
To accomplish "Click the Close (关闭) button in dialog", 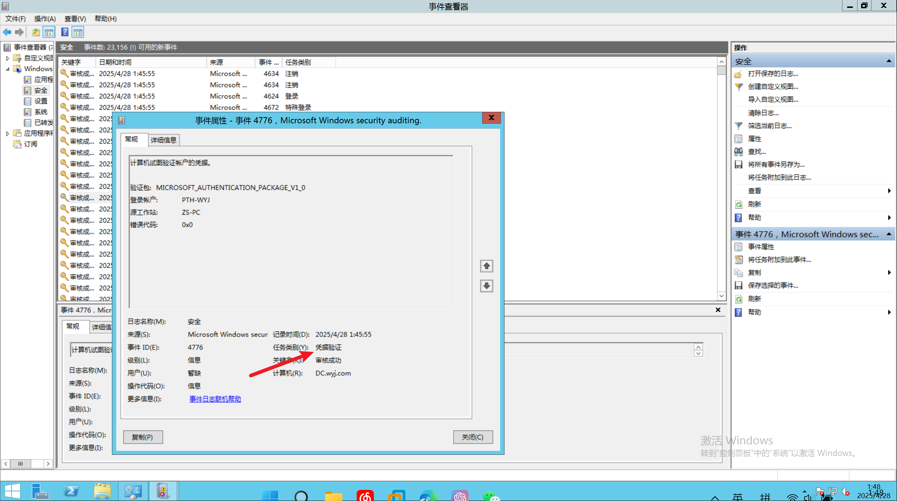I will tap(472, 437).
